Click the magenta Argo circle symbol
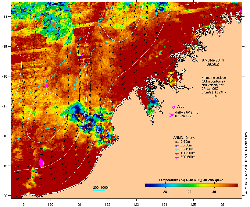The width and height of the screenshot is (250, 207). pos(174,107)
